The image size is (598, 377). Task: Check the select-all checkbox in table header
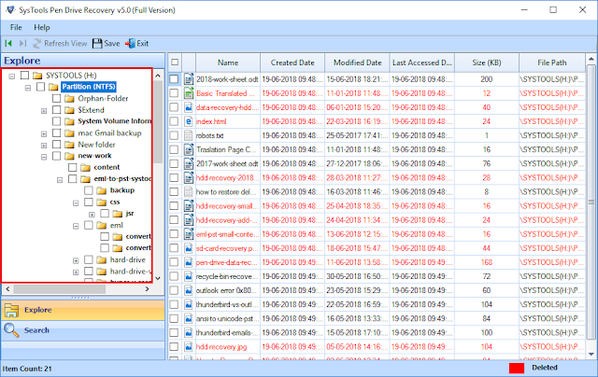pyautogui.click(x=175, y=63)
